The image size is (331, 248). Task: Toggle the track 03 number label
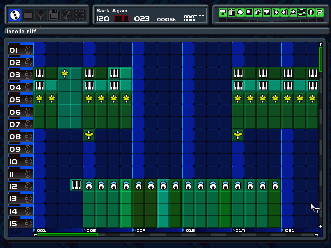point(14,75)
